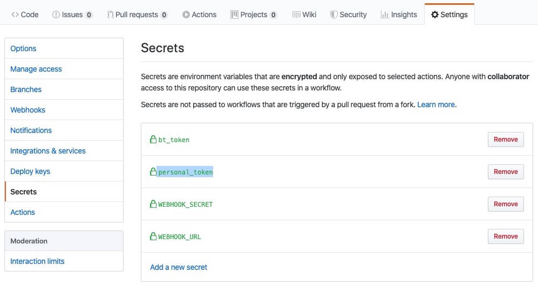Switch to the Issues tab
Viewport: 538px width, 286px height.
[x=72, y=15]
